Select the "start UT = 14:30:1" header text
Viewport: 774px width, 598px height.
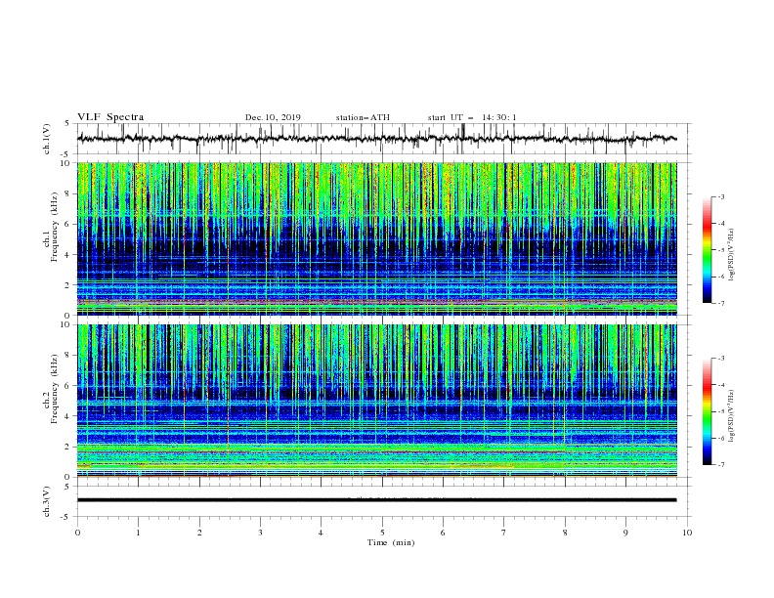tap(472, 117)
